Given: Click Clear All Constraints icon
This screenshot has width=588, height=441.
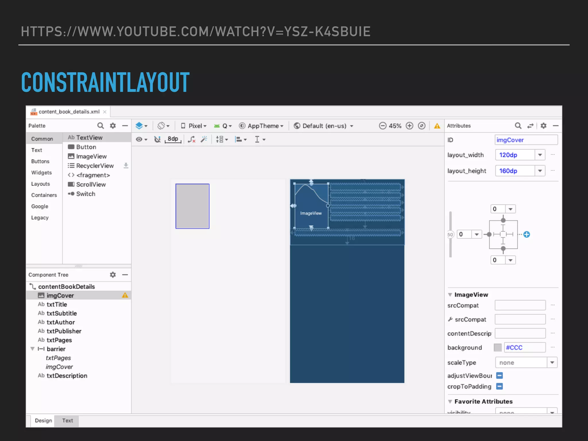Looking at the screenshot, I should point(192,140).
